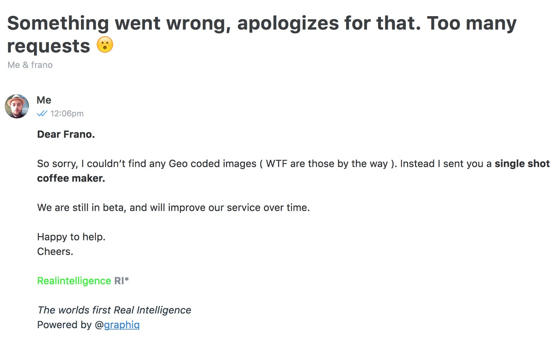Click the green Realintelligence text

tap(74, 281)
